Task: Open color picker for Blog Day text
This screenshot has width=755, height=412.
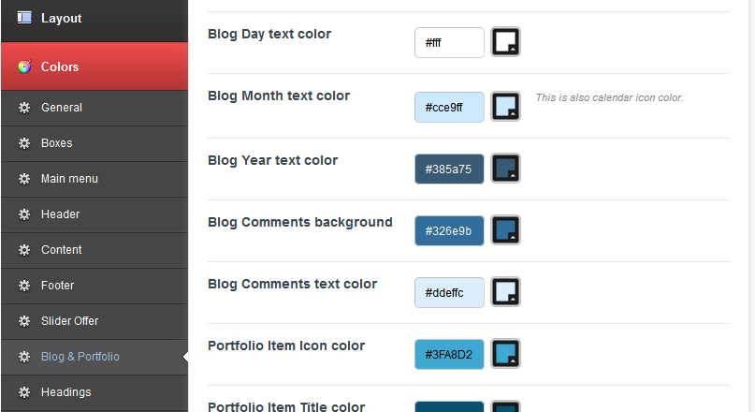Action: click(x=505, y=42)
